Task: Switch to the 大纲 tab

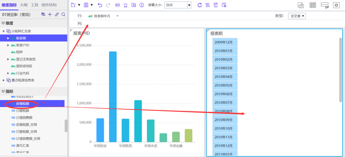Action: pyautogui.click(x=24, y=5)
